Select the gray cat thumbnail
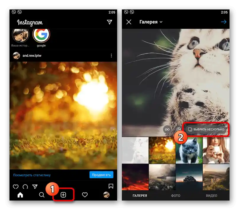Viewport: 239px width, 210px height. pyautogui.click(x=189, y=150)
